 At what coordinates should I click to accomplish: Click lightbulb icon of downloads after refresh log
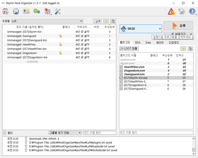click(x=26, y=139)
